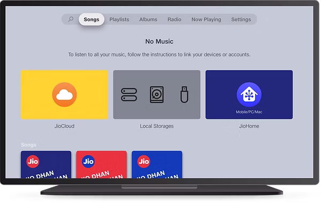Select the Songs tab
This screenshot has height=203, width=321.
[91, 19]
